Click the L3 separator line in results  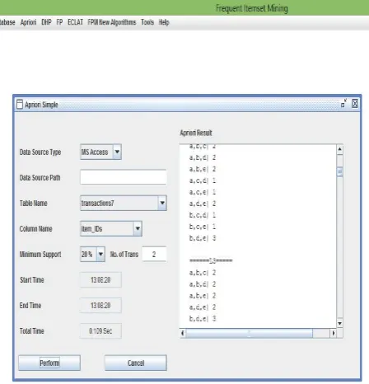pos(211,260)
